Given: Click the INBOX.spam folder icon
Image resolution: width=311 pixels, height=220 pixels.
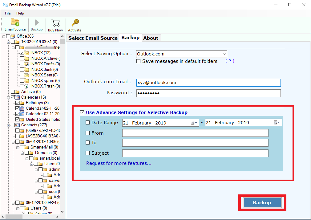Looking at the screenshot, I should pyautogui.click(x=26, y=81).
